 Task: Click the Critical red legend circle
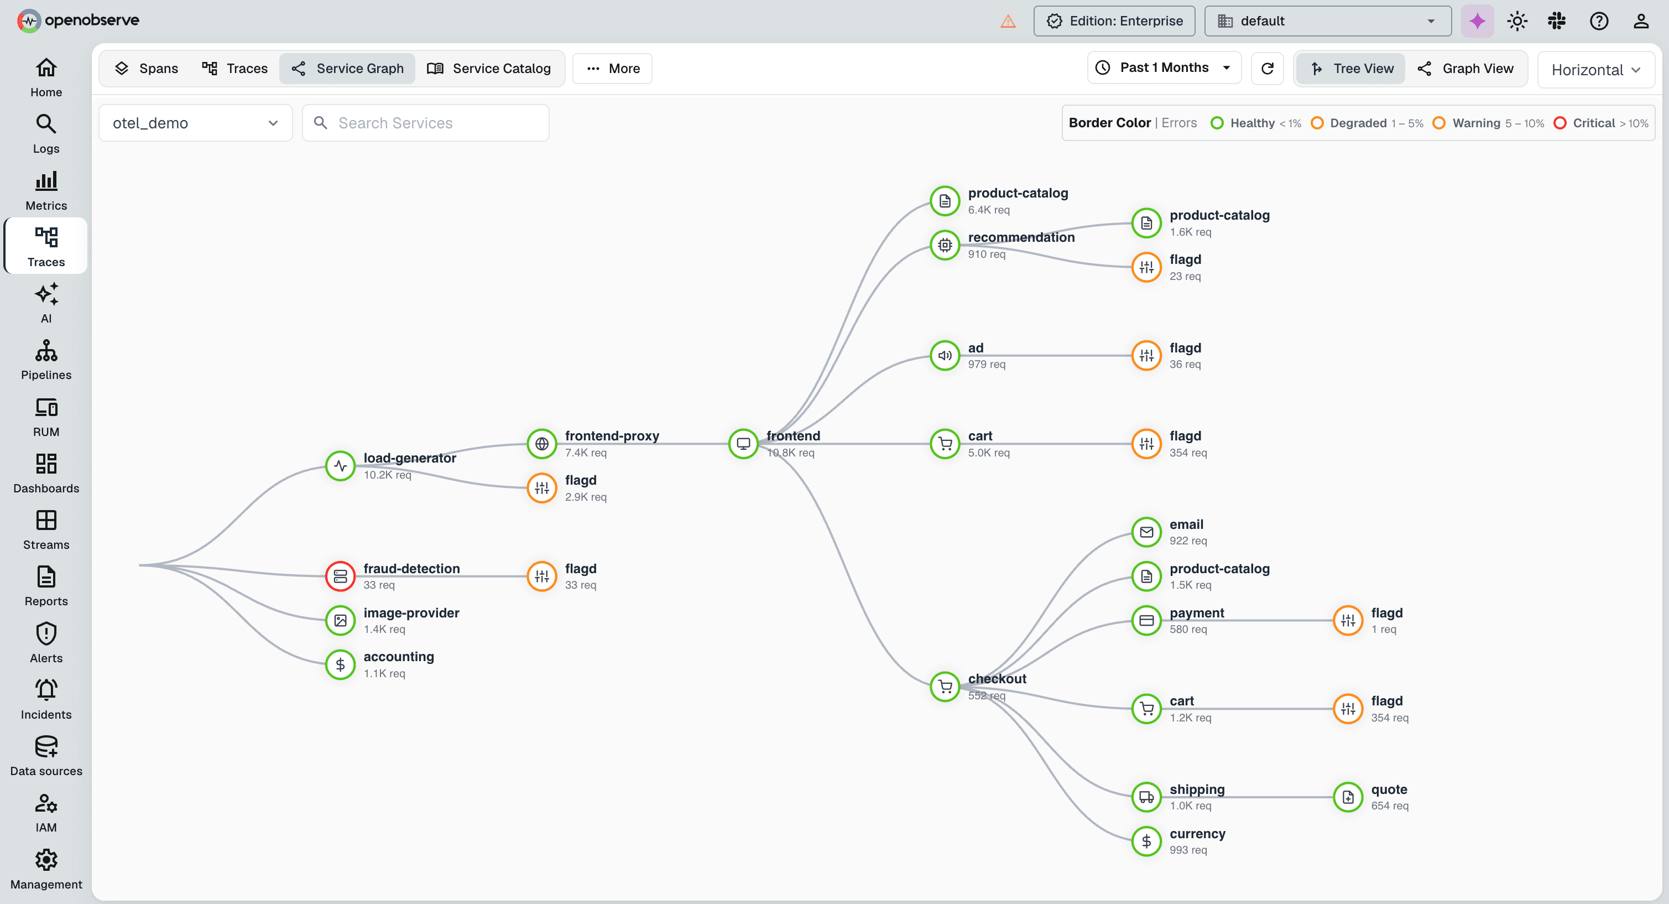1560,123
